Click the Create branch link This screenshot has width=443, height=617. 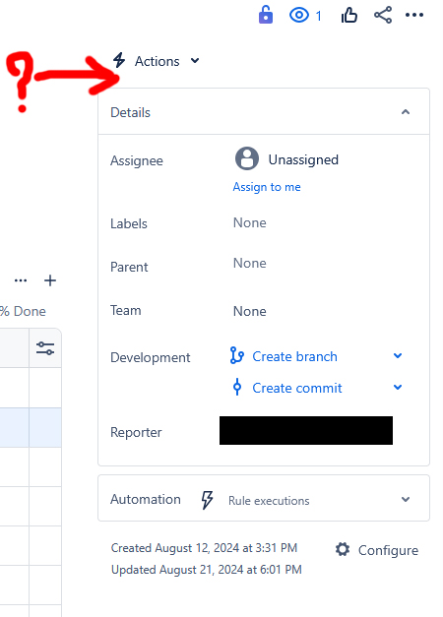coord(294,356)
